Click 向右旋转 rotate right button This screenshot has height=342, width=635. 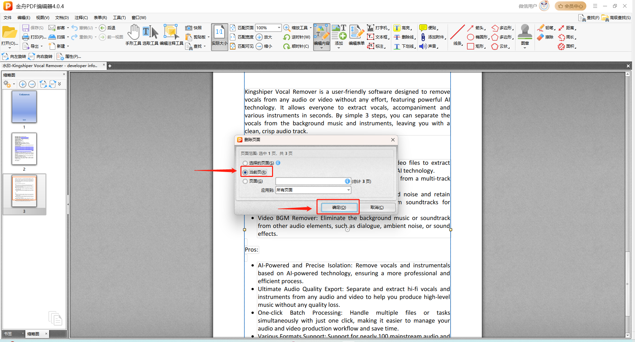point(41,57)
